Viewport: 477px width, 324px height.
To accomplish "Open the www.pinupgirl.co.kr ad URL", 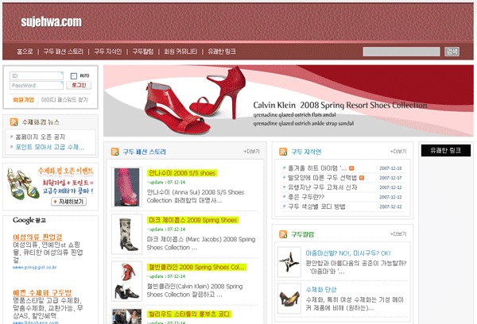I will click(x=35, y=268).
